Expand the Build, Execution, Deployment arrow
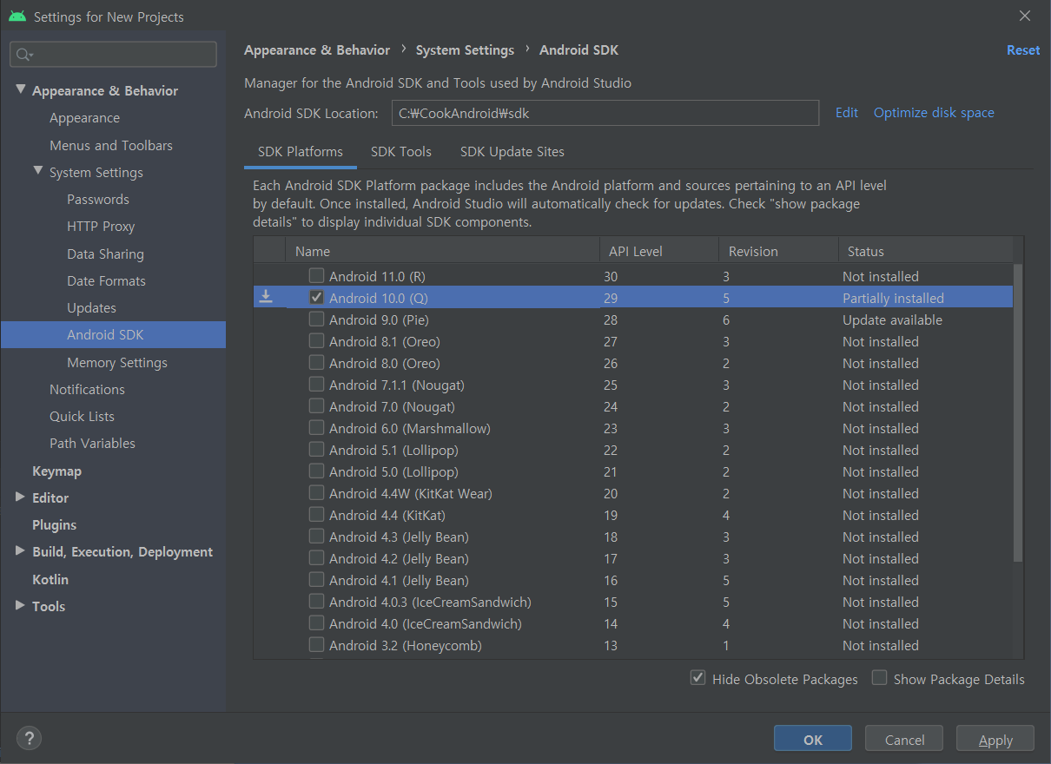The image size is (1051, 764). tap(20, 551)
